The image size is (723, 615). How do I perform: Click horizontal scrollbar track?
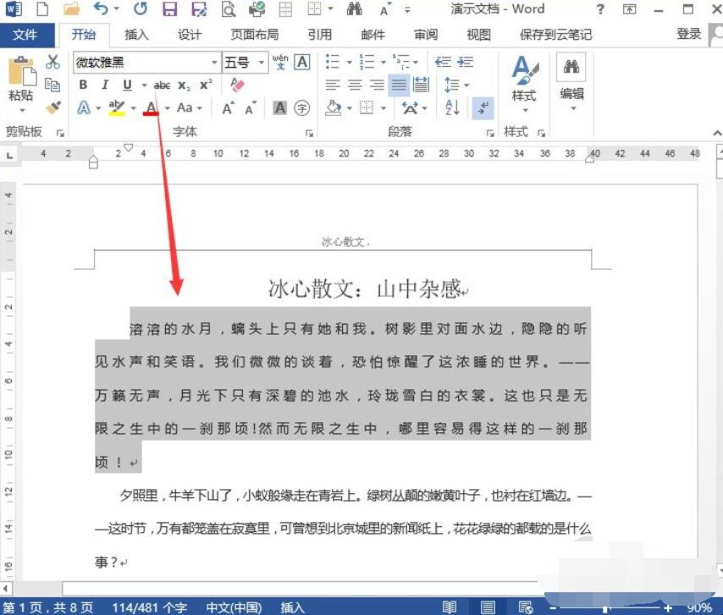coord(300,588)
